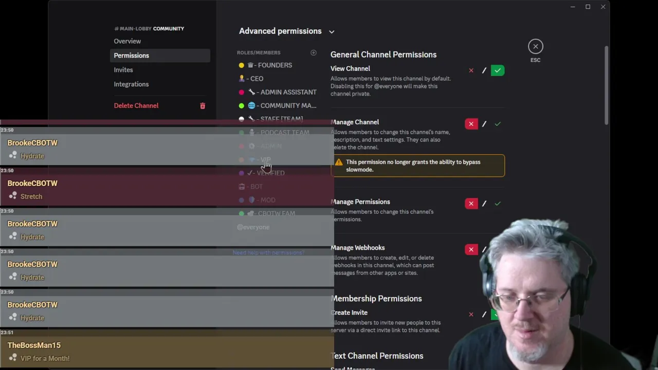
Task: Close settings with the ESC circle icon
Action: 535,47
